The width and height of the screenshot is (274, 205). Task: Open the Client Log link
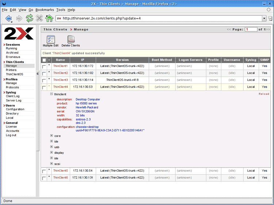(x=12, y=96)
